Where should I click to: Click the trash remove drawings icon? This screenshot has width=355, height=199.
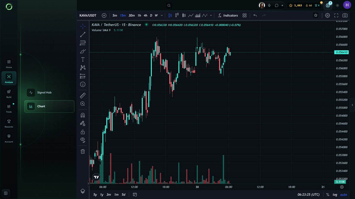pyautogui.click(x=83, y=152)
